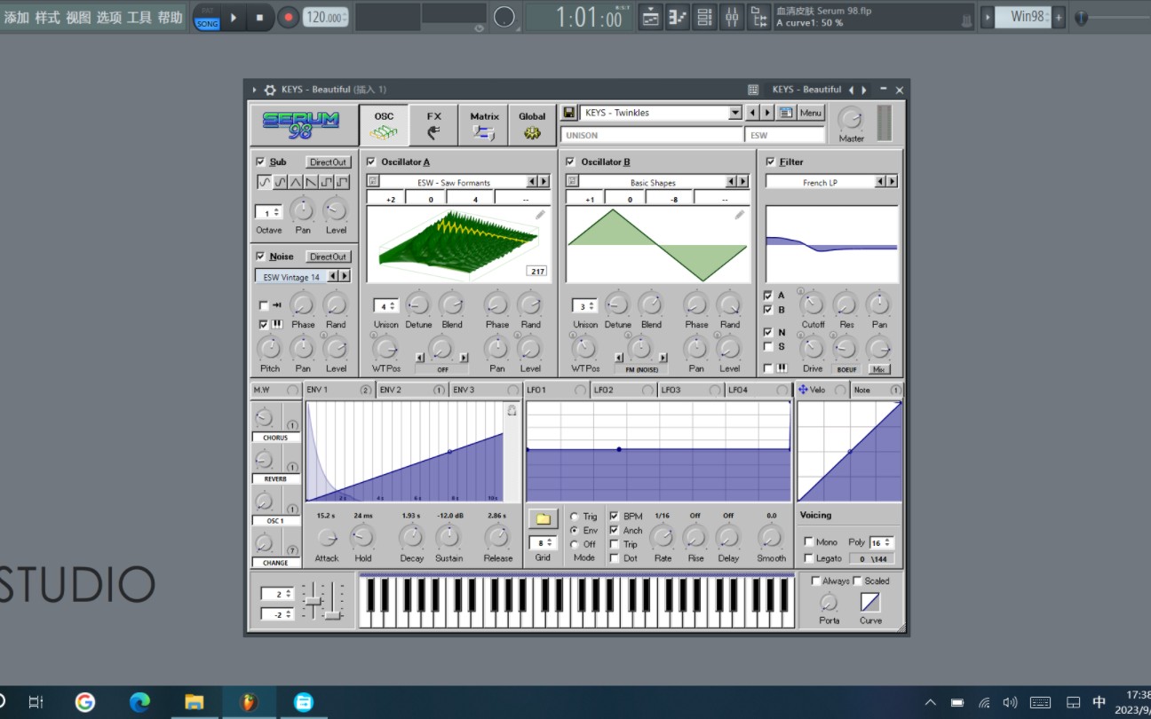The image size is (1151, 719).
Task: Open the preset browser list icon
Action: [x=786, y=113]
